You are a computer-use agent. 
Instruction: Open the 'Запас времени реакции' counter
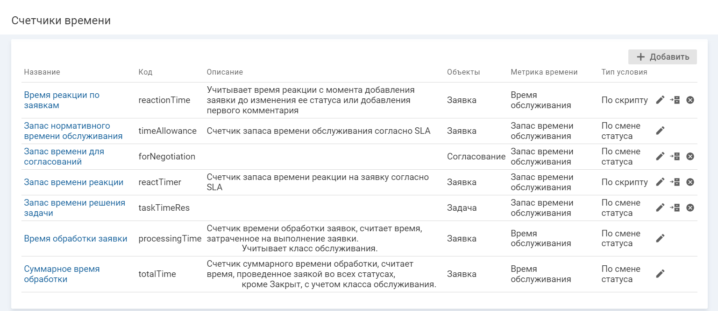coord(74,182)
